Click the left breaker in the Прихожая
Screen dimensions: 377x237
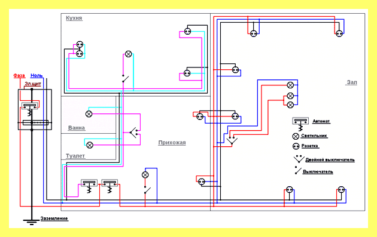coord(89,186)
